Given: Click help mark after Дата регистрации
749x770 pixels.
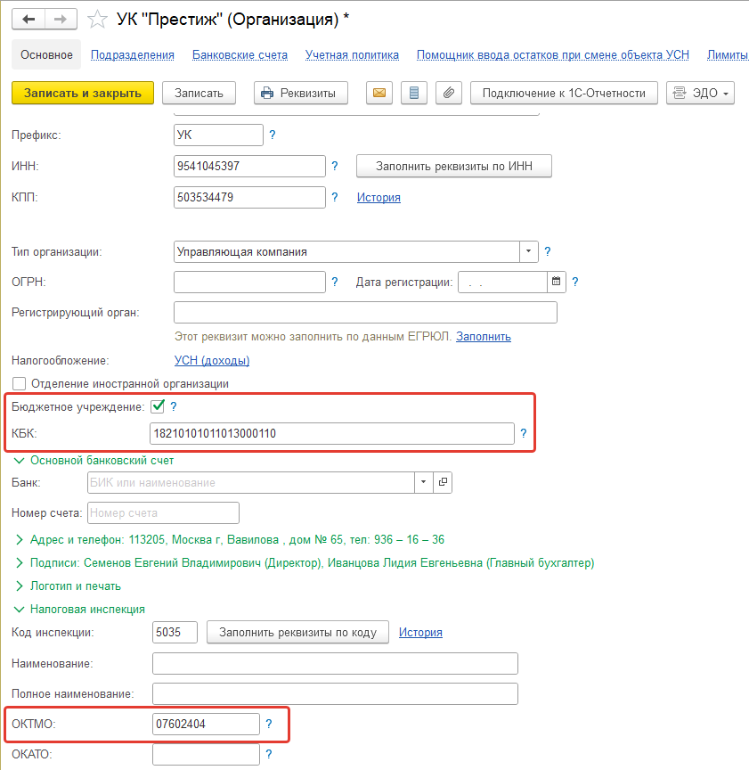Looking at the screenshot, I should click(x=575, y=282).
